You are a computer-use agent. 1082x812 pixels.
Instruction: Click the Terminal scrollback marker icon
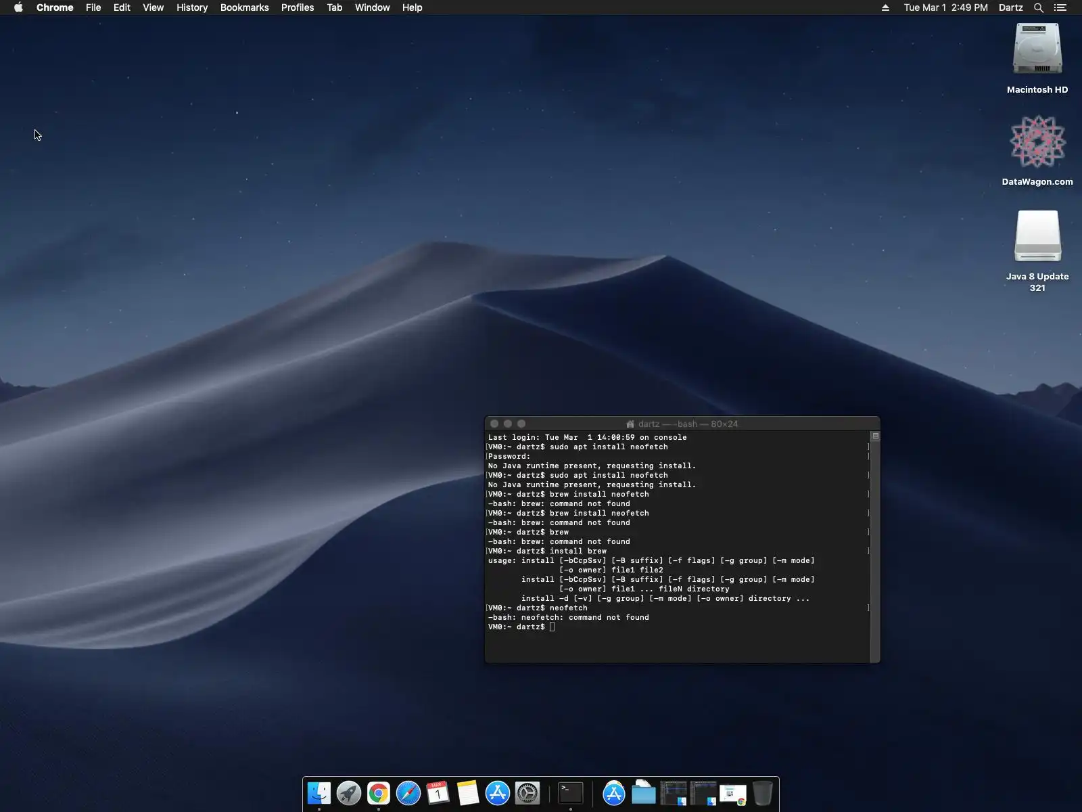[x=875, y=436]
